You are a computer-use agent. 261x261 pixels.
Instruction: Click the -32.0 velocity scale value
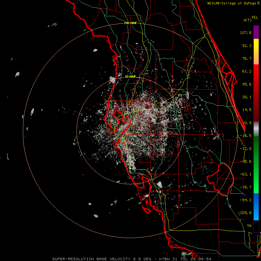coord(246,149)
